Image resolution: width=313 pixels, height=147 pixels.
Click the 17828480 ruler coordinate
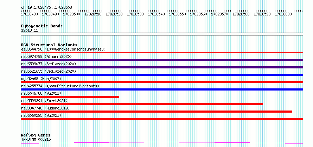(30, 14)
